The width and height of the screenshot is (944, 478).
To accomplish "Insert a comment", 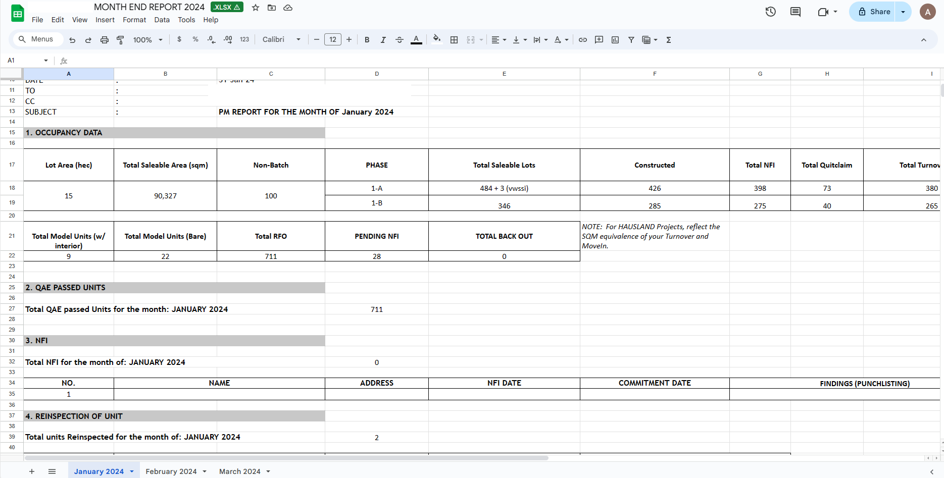I will (599, 40).
